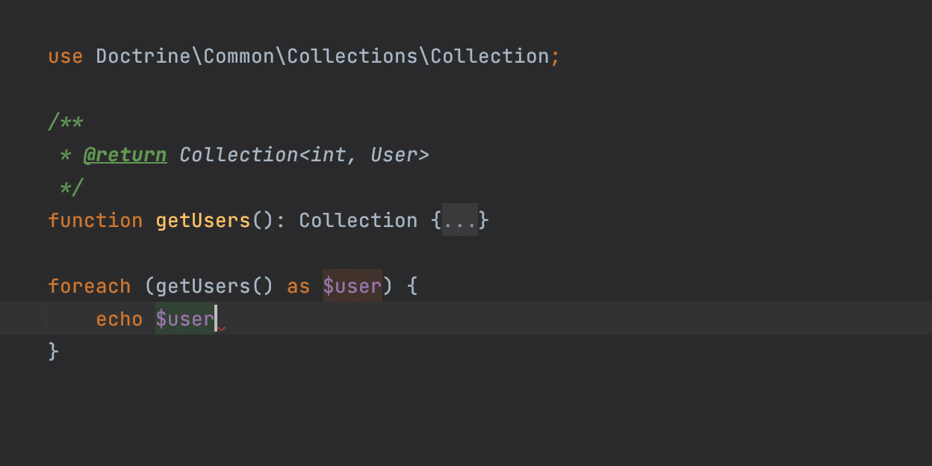Click 'int' in the docblock generic type
The image size is (932, 466).
click(x=329, y=155)
